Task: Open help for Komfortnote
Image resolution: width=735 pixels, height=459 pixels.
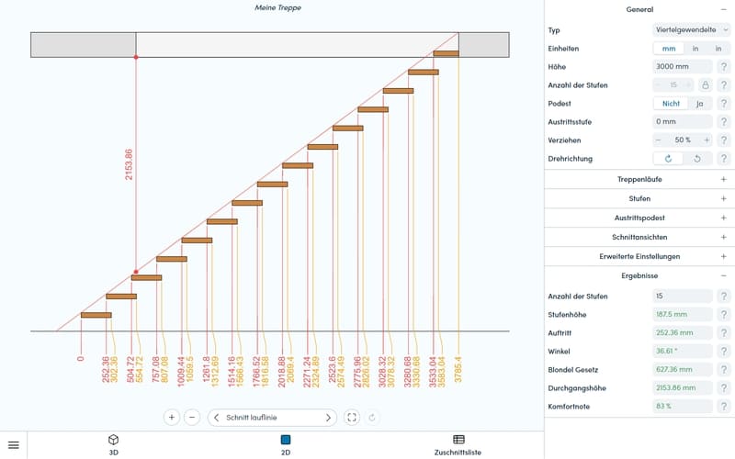Action: click(724, 406)
